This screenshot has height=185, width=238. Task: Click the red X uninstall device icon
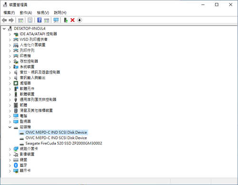point(72,20)
